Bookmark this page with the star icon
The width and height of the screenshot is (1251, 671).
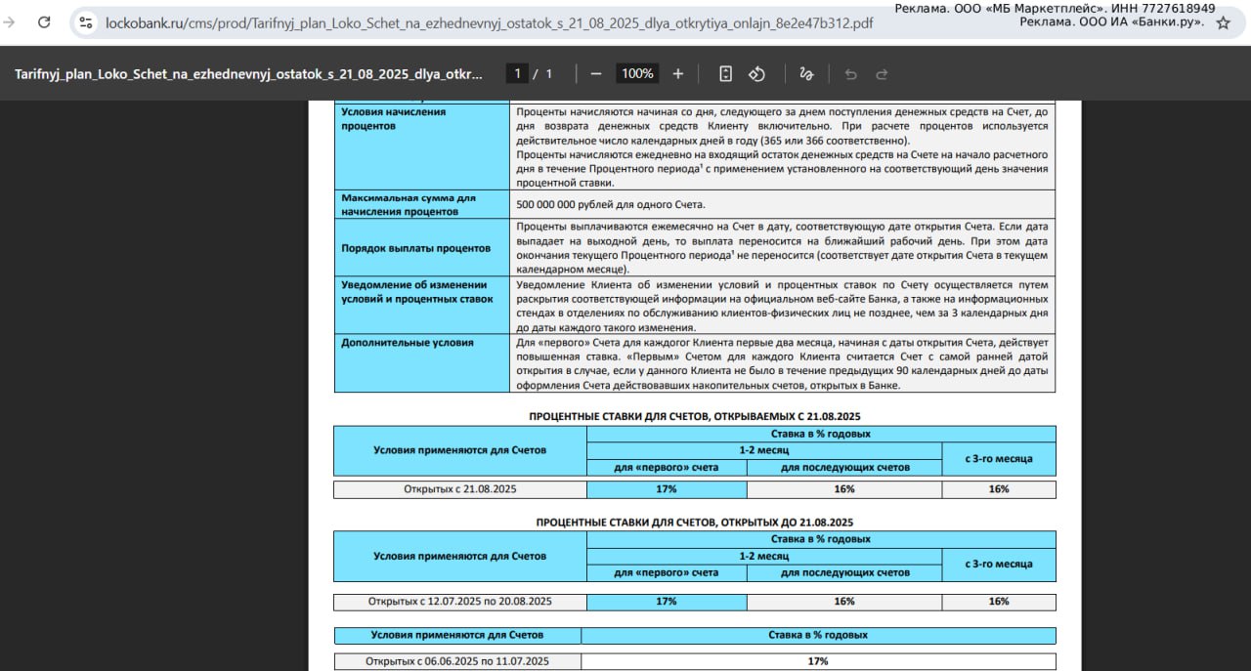coord(1223,22)
